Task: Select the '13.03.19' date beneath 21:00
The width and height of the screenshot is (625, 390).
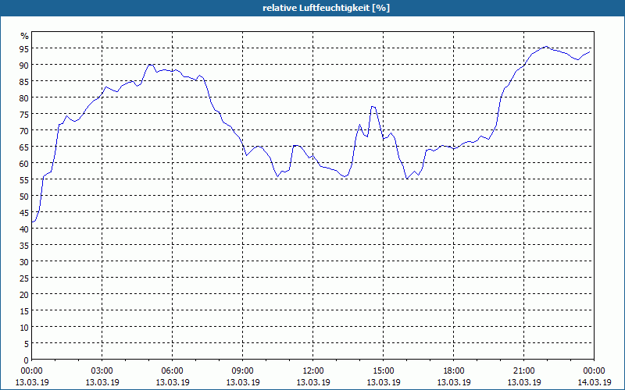Action: [x=524, y=382]
